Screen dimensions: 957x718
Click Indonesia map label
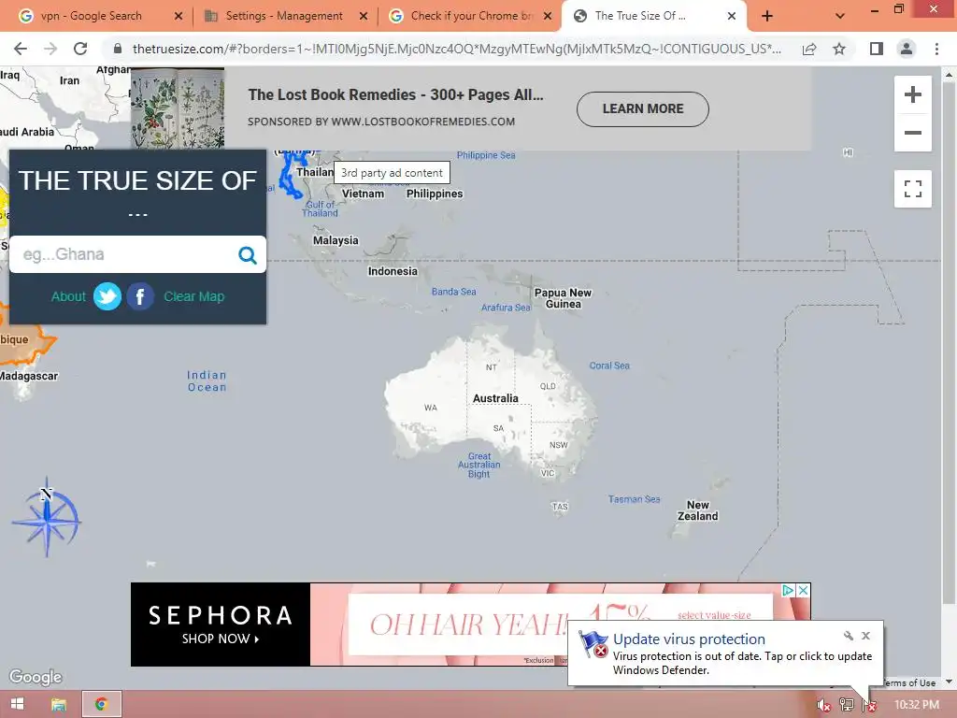pos(393,271)
